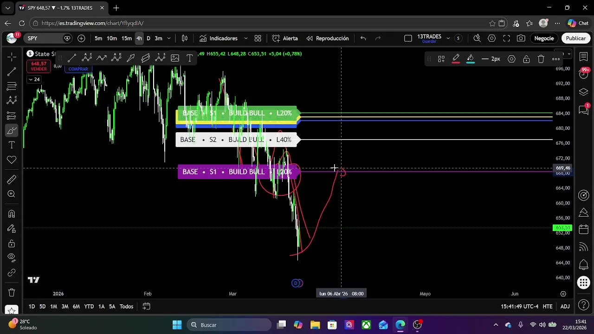Viewport: 594px width, 334px height.
Task: Switch to the 15m timeframe
Action: [x=127, y=39]
